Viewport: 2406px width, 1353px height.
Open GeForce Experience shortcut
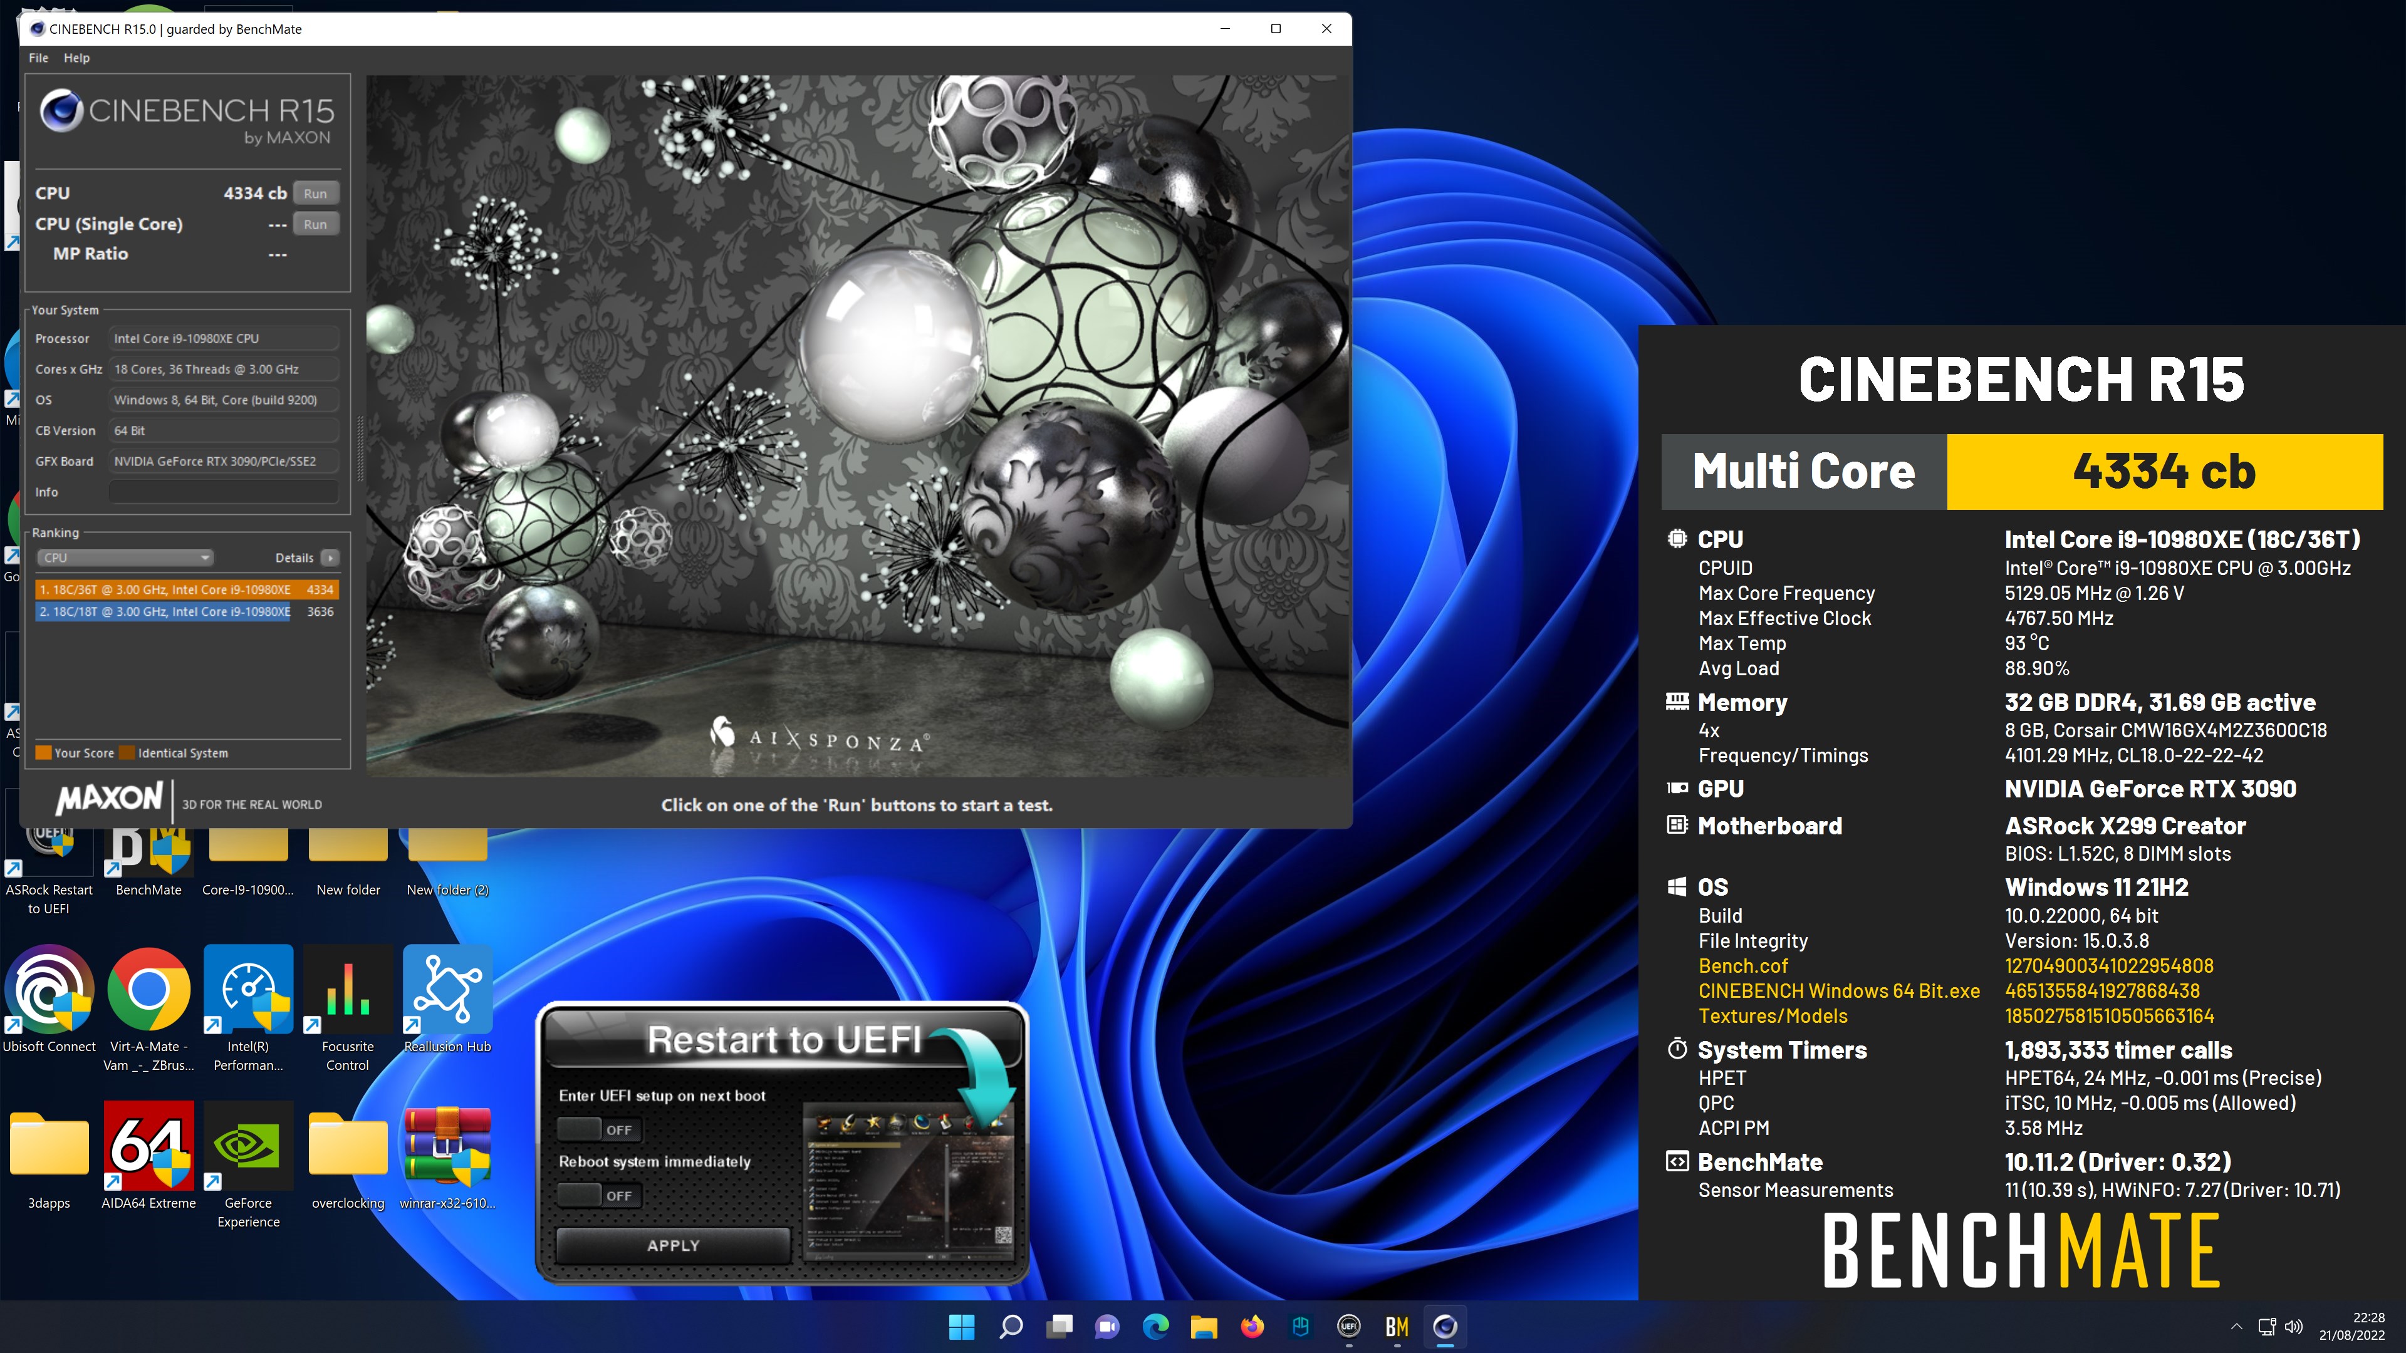(x=247, y=1165)
